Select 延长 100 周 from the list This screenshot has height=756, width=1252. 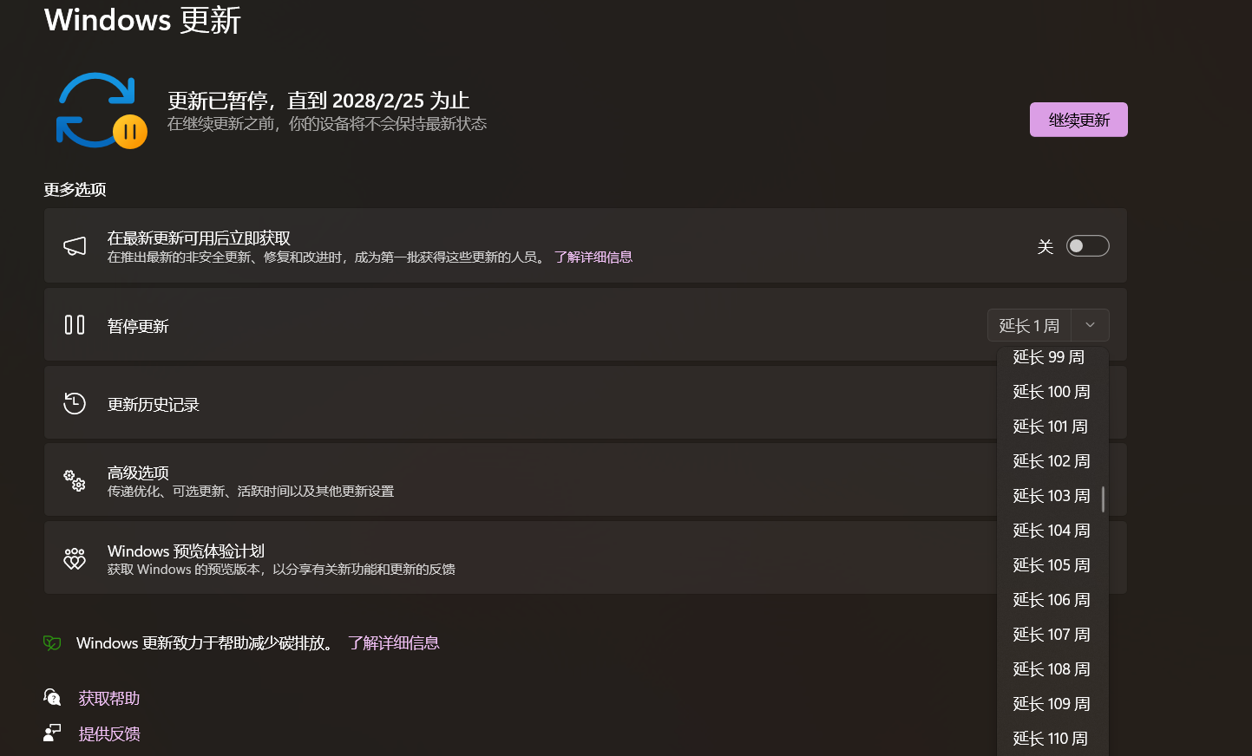tap(1052, 392)
